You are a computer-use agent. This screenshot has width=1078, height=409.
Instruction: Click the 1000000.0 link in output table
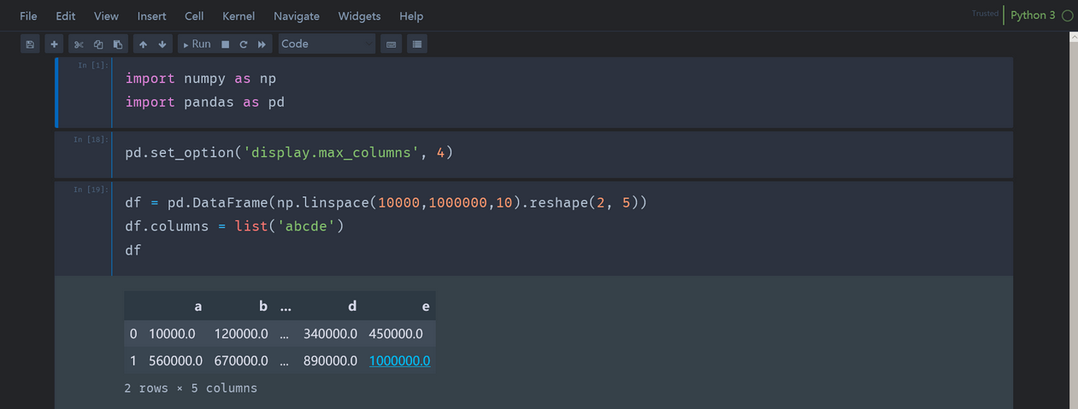tap(399, 361)
